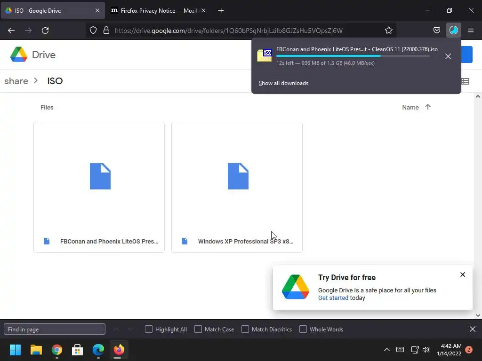Open Microsoft Edge from the taskbar
482x361 pixels.
point(98,350)
